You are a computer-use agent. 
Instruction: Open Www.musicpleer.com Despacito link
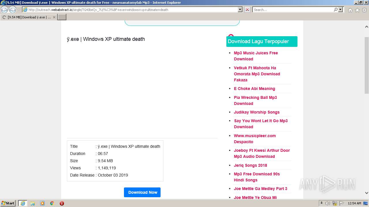click(x=255, y=139)
